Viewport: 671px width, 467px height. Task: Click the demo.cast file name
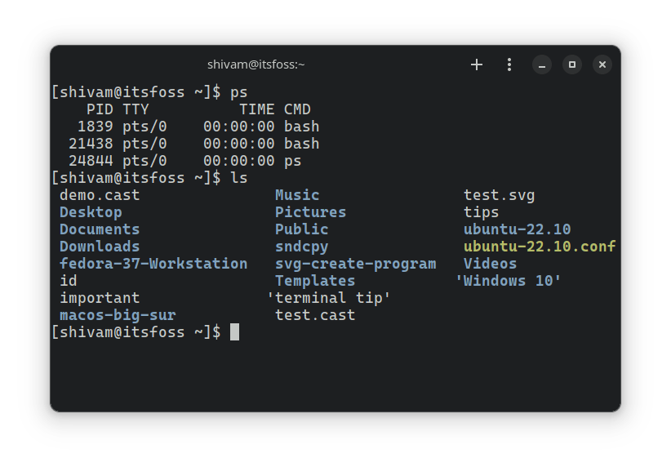pyautogui.click(x=100, y=195)
